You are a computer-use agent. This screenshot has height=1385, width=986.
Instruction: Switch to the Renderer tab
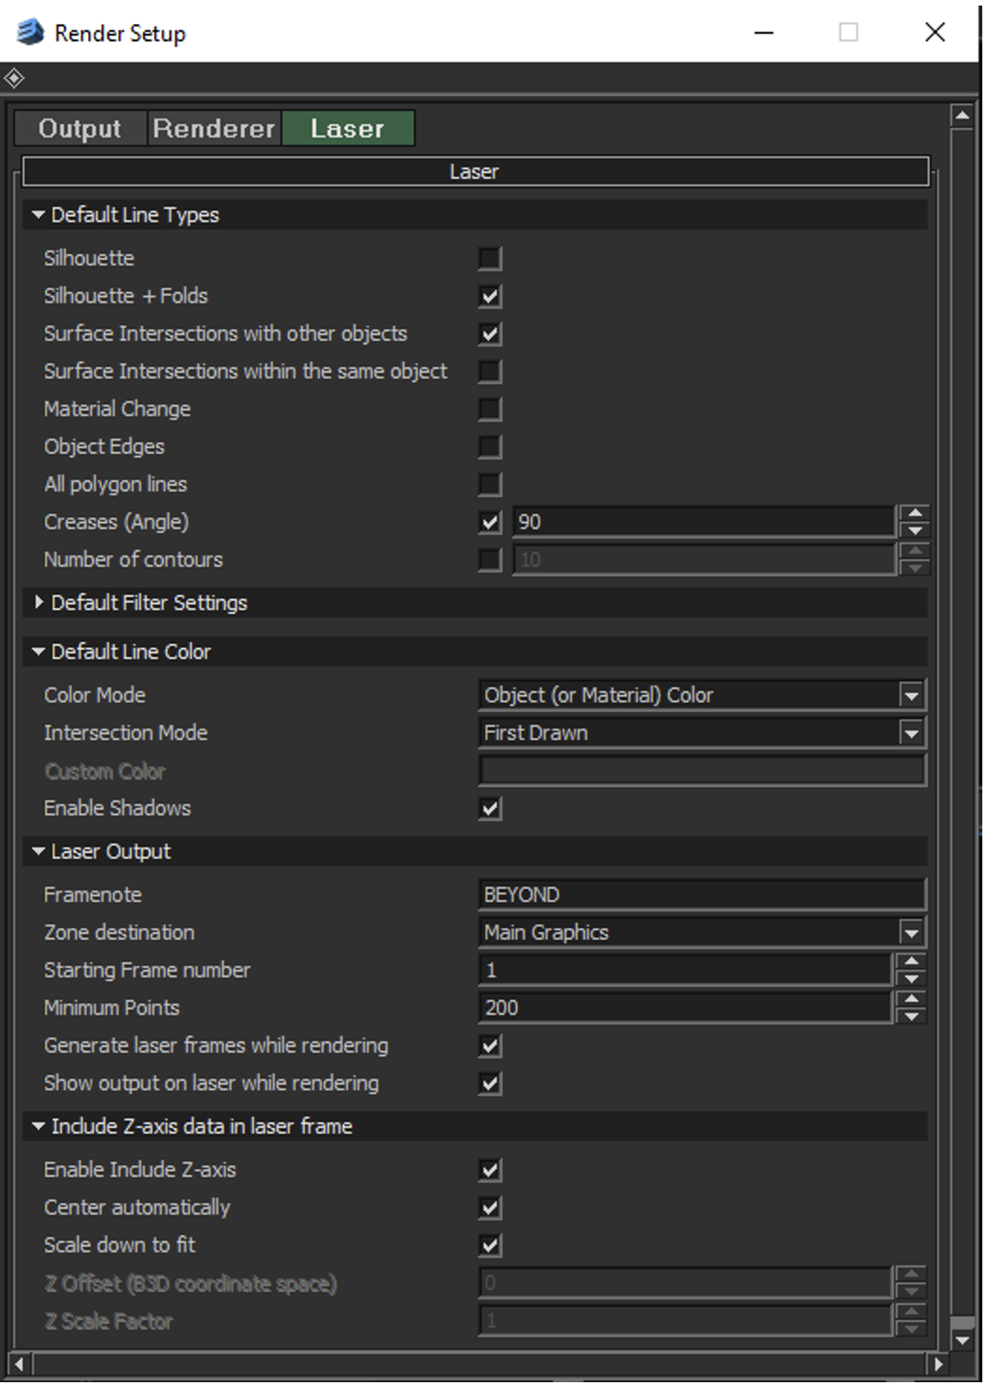pos(214,129)
